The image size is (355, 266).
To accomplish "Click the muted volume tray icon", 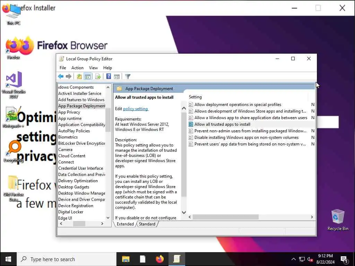I will coord(310,259).
